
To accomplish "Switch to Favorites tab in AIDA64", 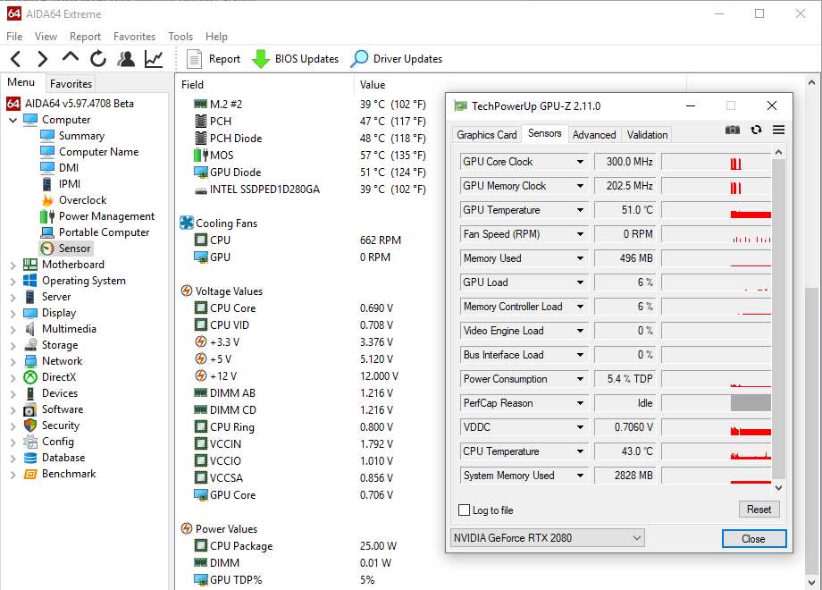I will (x=71, y=83).
